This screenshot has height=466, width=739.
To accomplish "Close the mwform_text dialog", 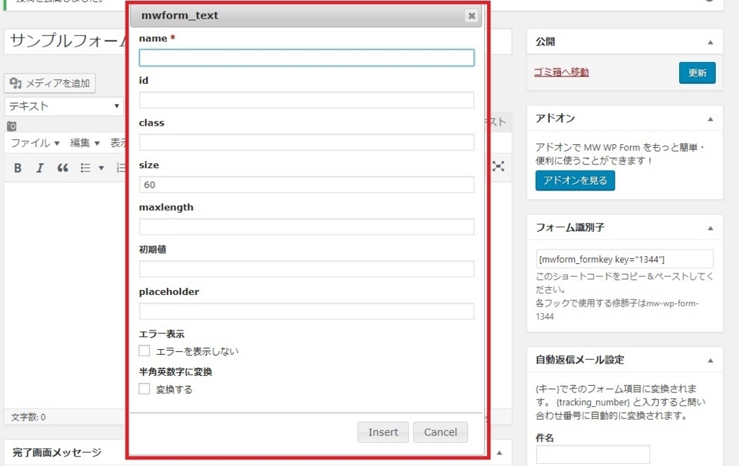I will (x=471, y=15).
